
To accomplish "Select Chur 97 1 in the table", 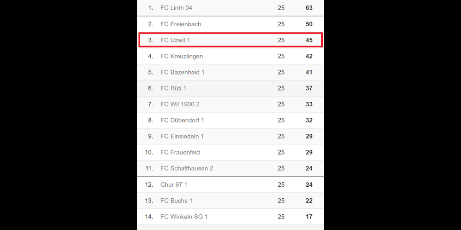I will 174,184.
